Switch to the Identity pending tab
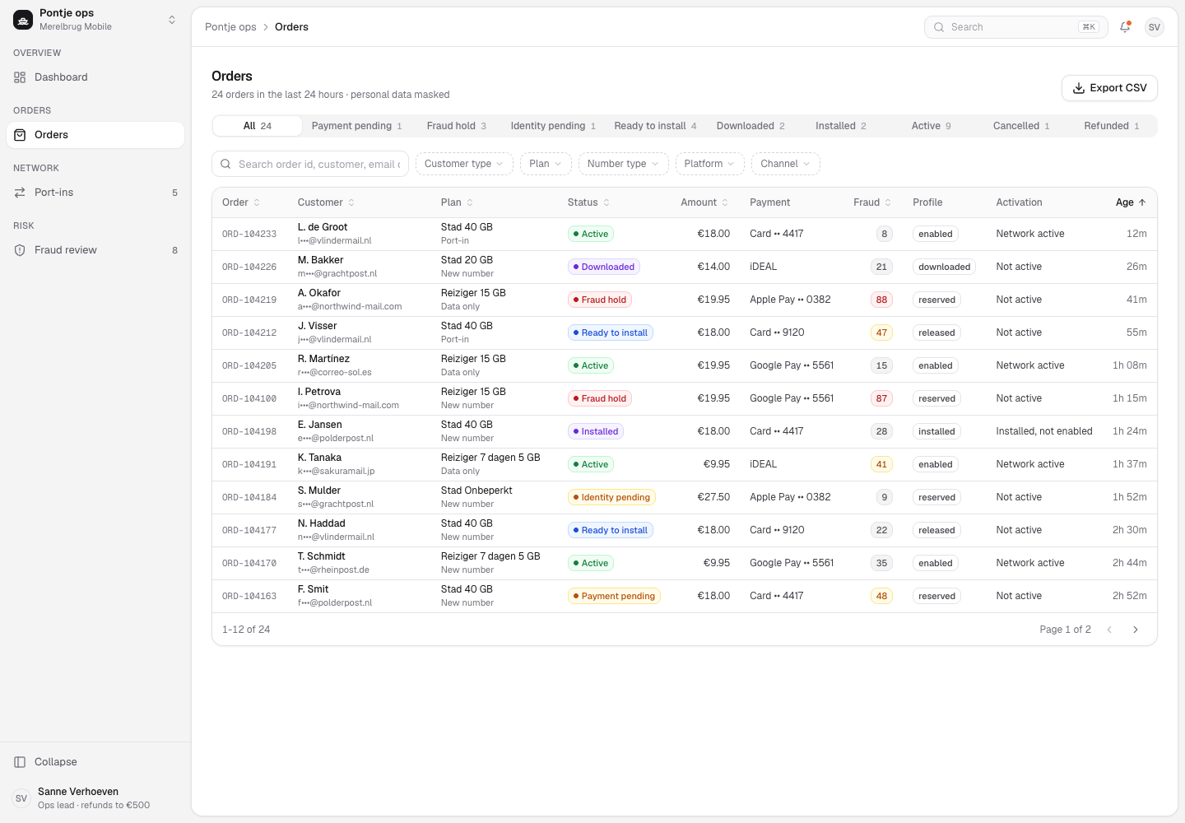The image size is (1185, 823). (x=553, y=126)
